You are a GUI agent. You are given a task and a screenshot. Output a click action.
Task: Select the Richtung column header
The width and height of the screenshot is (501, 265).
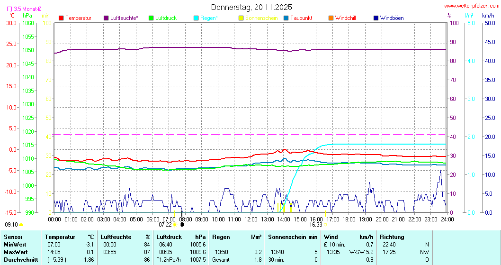[392, 237]
